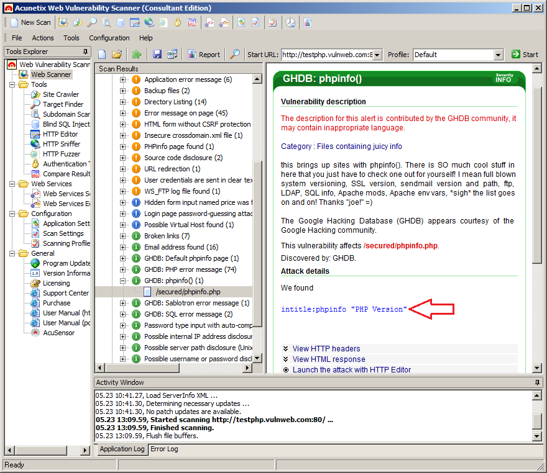Open the Actions menu

click(43, 38)
